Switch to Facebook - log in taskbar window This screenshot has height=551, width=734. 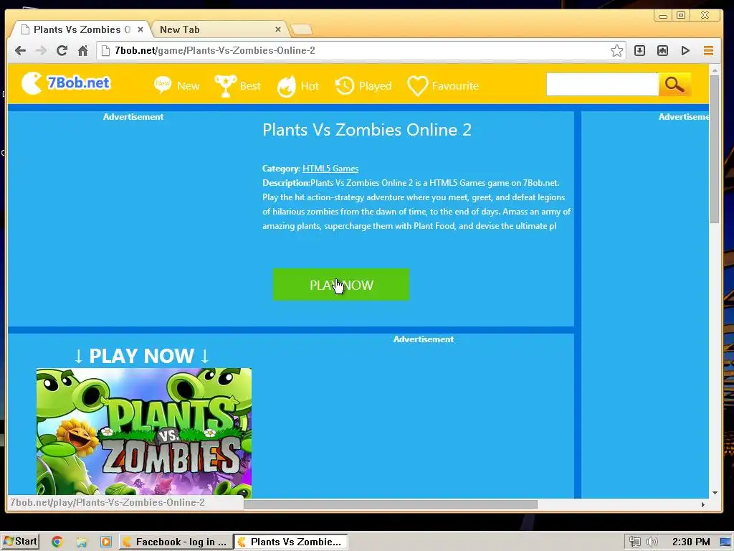(x=176, y=542)
